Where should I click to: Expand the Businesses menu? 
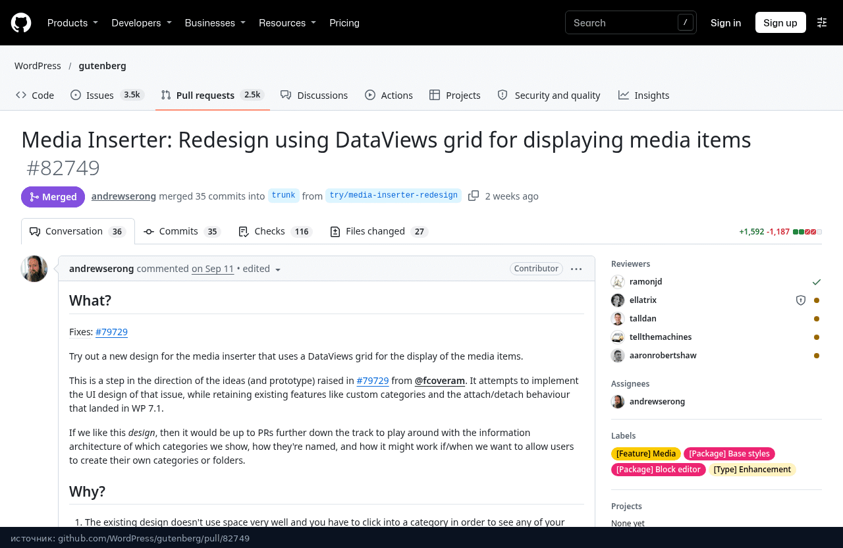click(x=215, y=22)
